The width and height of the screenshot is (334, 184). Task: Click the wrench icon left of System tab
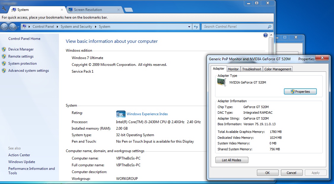pos(4,9)
